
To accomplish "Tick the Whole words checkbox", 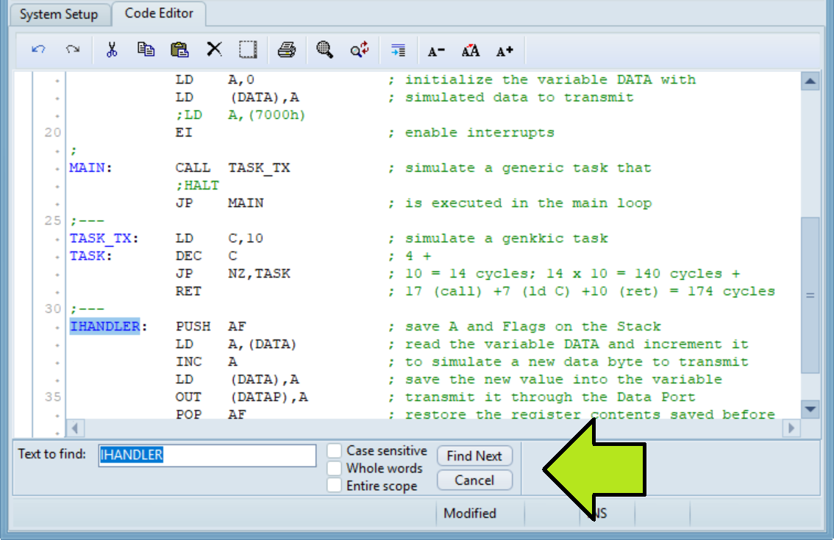I will click(x=334, y=468).
